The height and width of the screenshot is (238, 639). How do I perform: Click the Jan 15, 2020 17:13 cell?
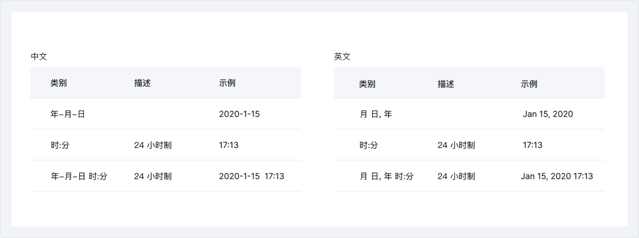[x=557, y=177]
